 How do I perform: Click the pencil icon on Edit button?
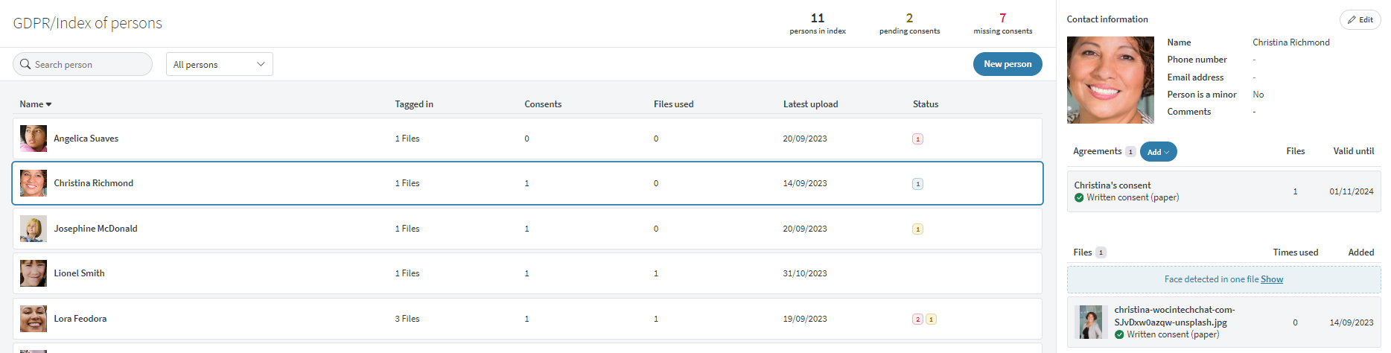(1352, 20)
